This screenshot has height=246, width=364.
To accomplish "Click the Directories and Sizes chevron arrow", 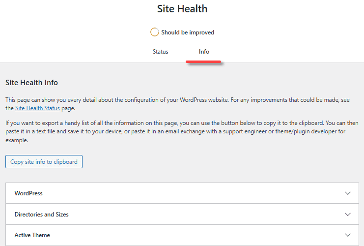I will (x=348, y=215).
